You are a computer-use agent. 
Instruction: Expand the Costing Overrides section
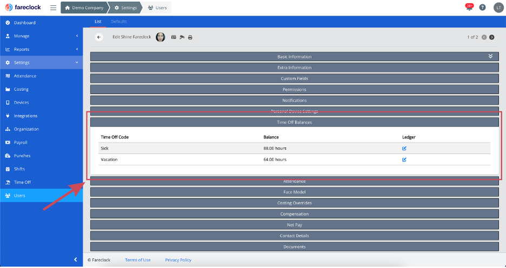click(294, 203)
